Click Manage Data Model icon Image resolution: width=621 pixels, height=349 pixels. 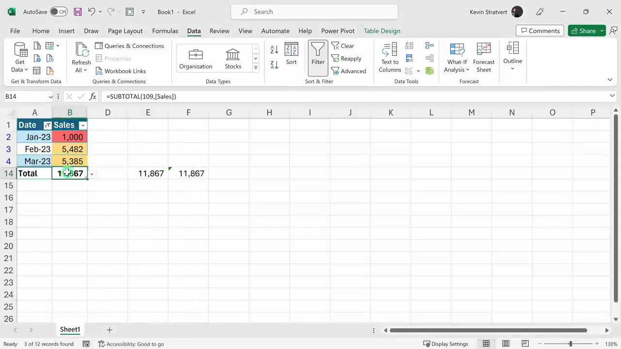click(x=429, y=71)
